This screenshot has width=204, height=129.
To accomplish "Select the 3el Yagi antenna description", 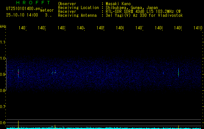I will coord(144,15).
